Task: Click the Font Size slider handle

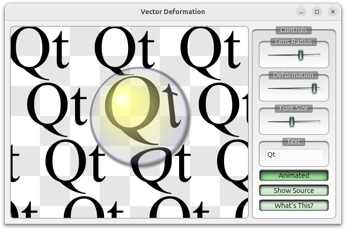Action: (x=292, y=122)
